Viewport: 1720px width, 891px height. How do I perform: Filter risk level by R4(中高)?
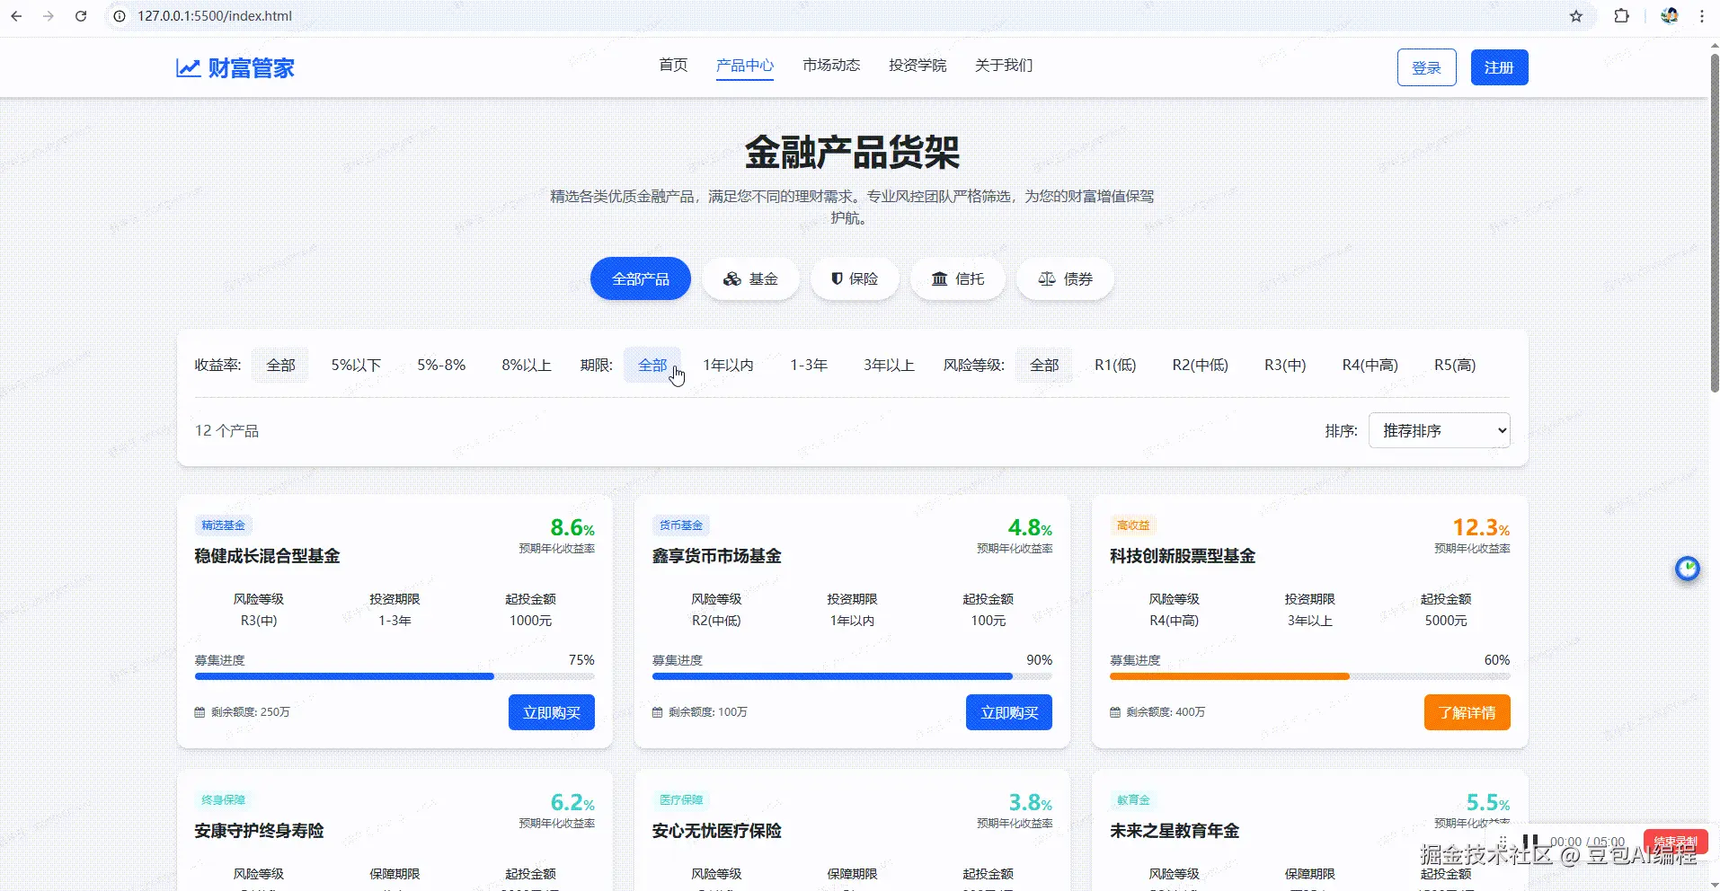tap(1370, 365)
